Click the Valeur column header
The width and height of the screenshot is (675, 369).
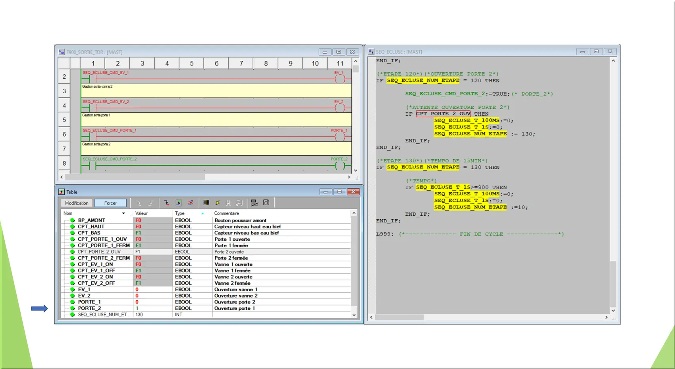153,213
